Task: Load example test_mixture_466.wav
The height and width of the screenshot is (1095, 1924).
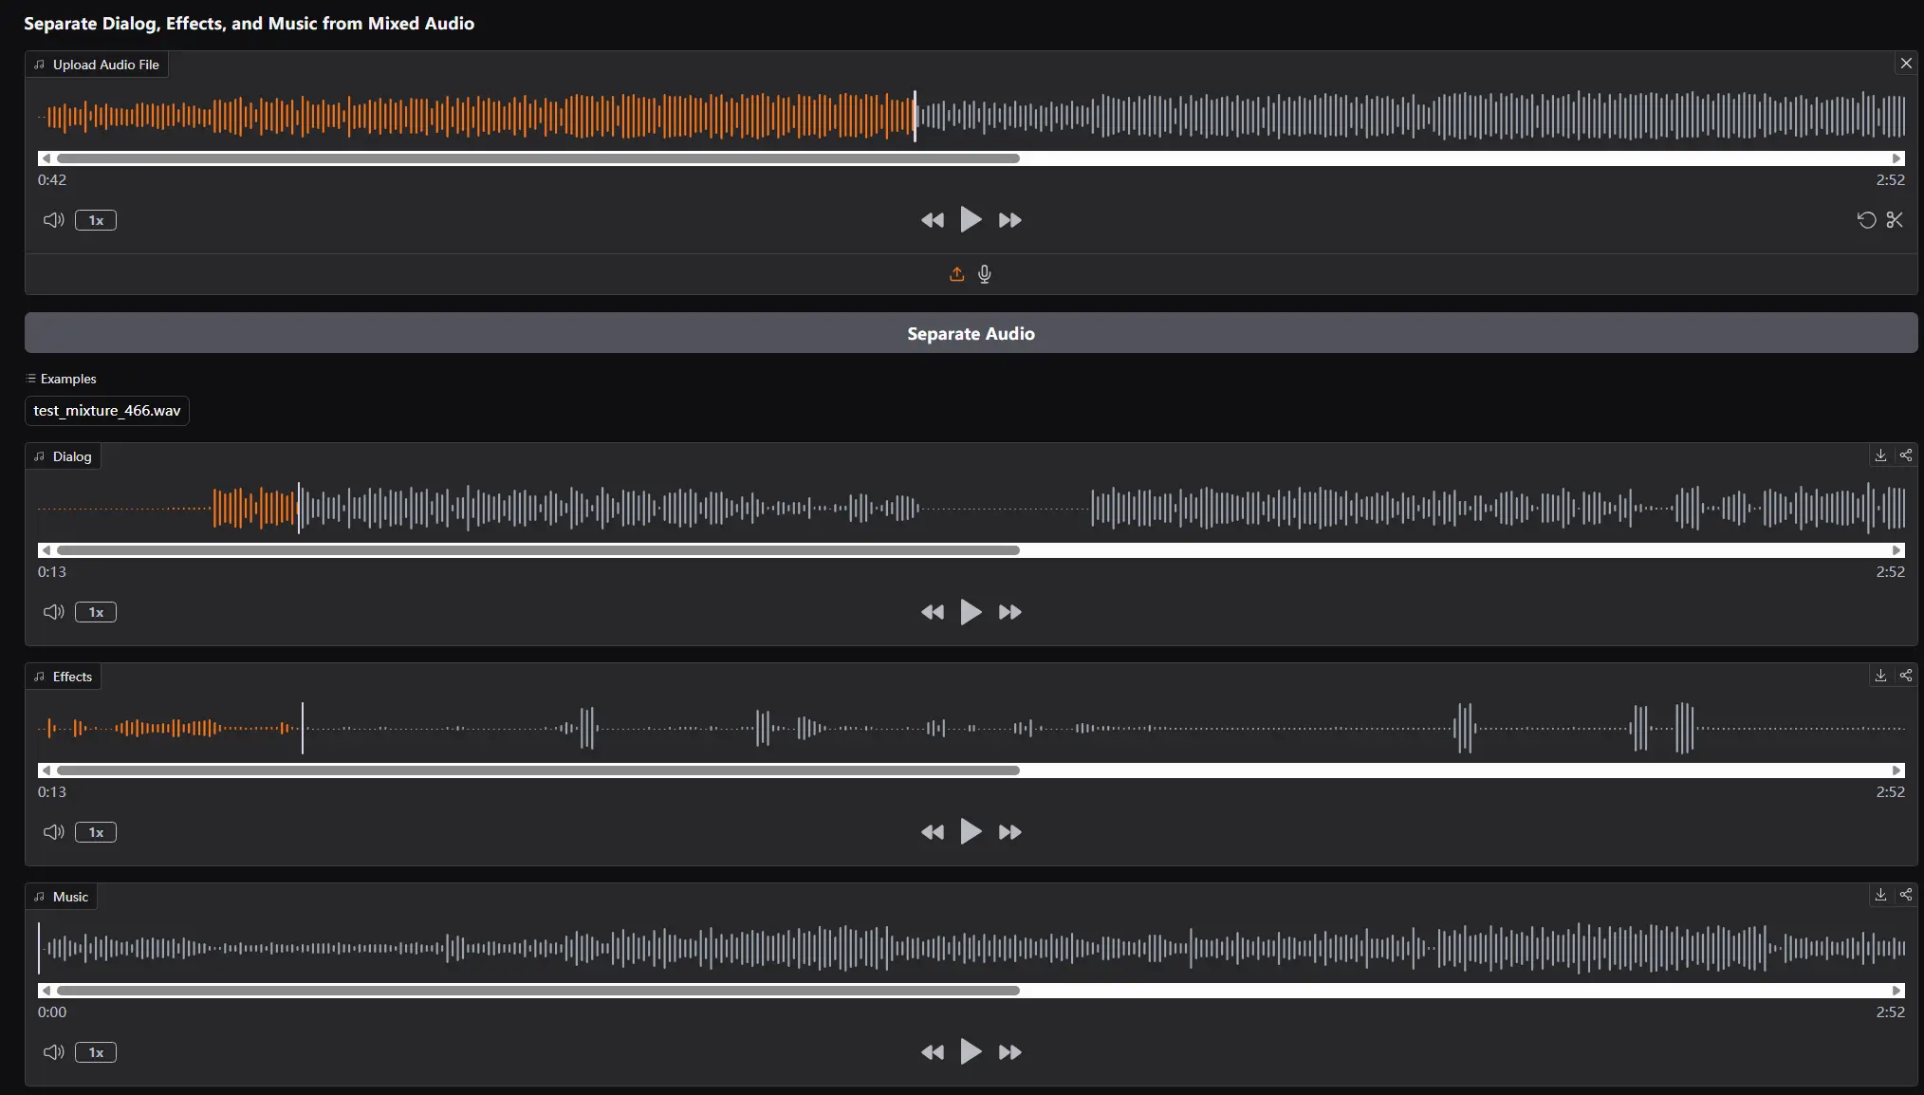Action: click(x=107, y=411)
